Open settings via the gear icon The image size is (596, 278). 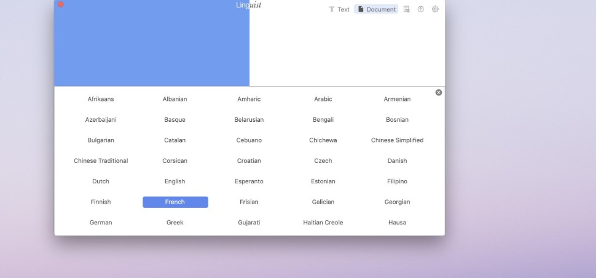(x=435, y=9)
